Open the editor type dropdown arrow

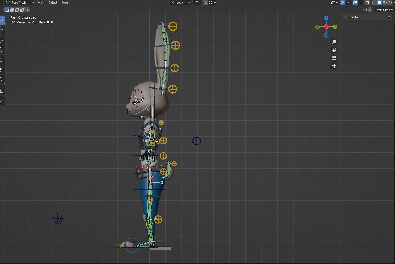click(1, 2)
